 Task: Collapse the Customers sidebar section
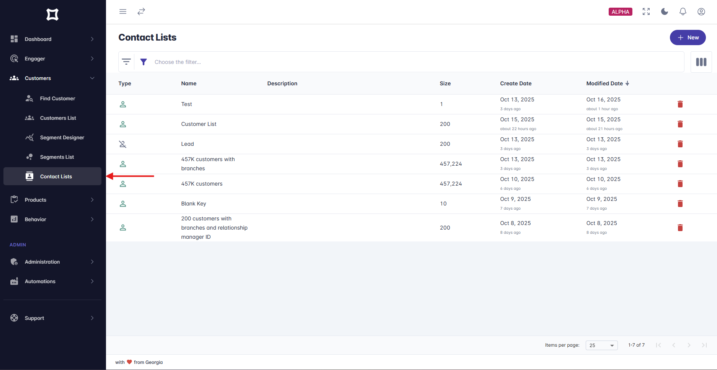click(x=92, y=78)
